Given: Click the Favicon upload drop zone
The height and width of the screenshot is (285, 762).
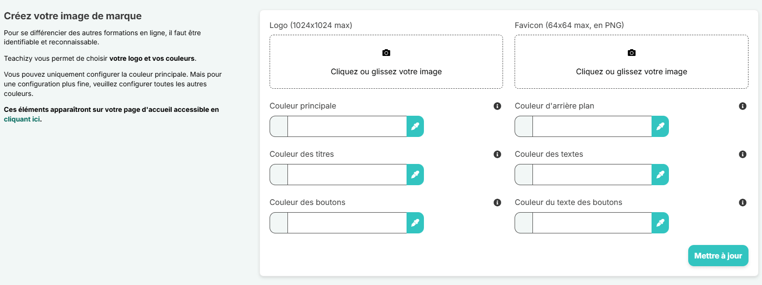Looking at the screenshot, I should pos(631,62).
